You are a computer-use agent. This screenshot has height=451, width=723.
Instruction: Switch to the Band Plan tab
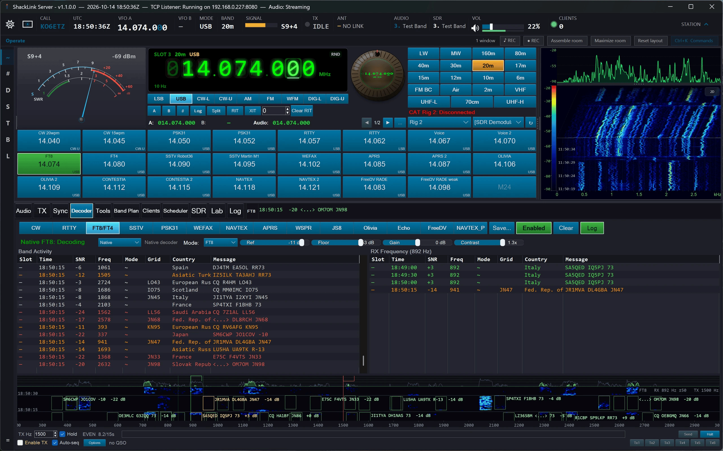tap(126, 211)
